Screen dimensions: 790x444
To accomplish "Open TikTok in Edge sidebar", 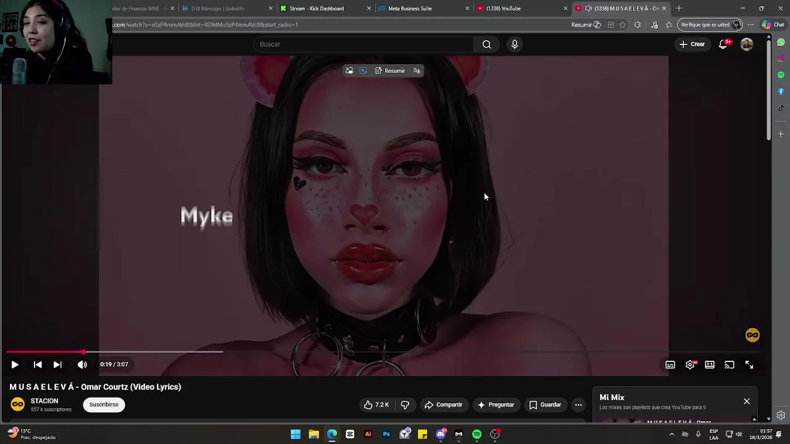I will pyautogui.click(x=781, y=108).
